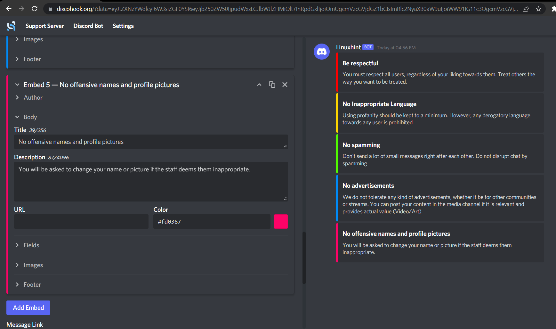Go back using browser back arrow
556x329 pixels.
[9, 9]
